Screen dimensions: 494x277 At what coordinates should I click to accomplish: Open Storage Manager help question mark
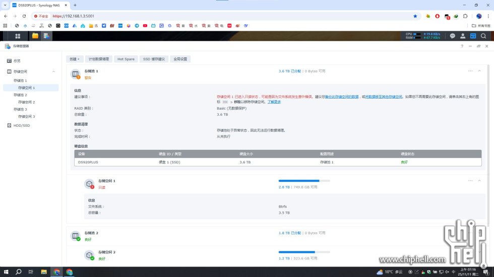coord(462,46)
